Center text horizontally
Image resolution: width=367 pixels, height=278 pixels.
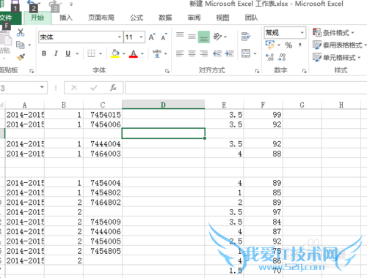coord(192,53)
